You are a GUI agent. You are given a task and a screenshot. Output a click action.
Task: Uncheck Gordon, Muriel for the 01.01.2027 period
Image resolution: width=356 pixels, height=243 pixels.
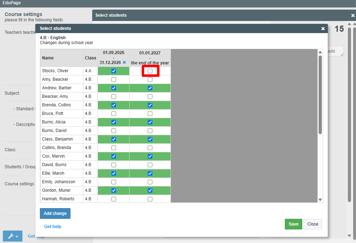[x=150, y=191]
